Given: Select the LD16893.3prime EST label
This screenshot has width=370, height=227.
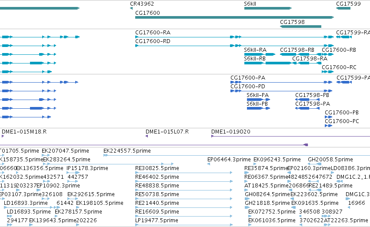Looking at the screenshot, I should [x=26, y=203].
